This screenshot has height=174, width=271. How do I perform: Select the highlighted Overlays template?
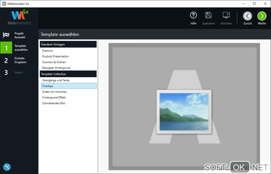coord(69,86)
